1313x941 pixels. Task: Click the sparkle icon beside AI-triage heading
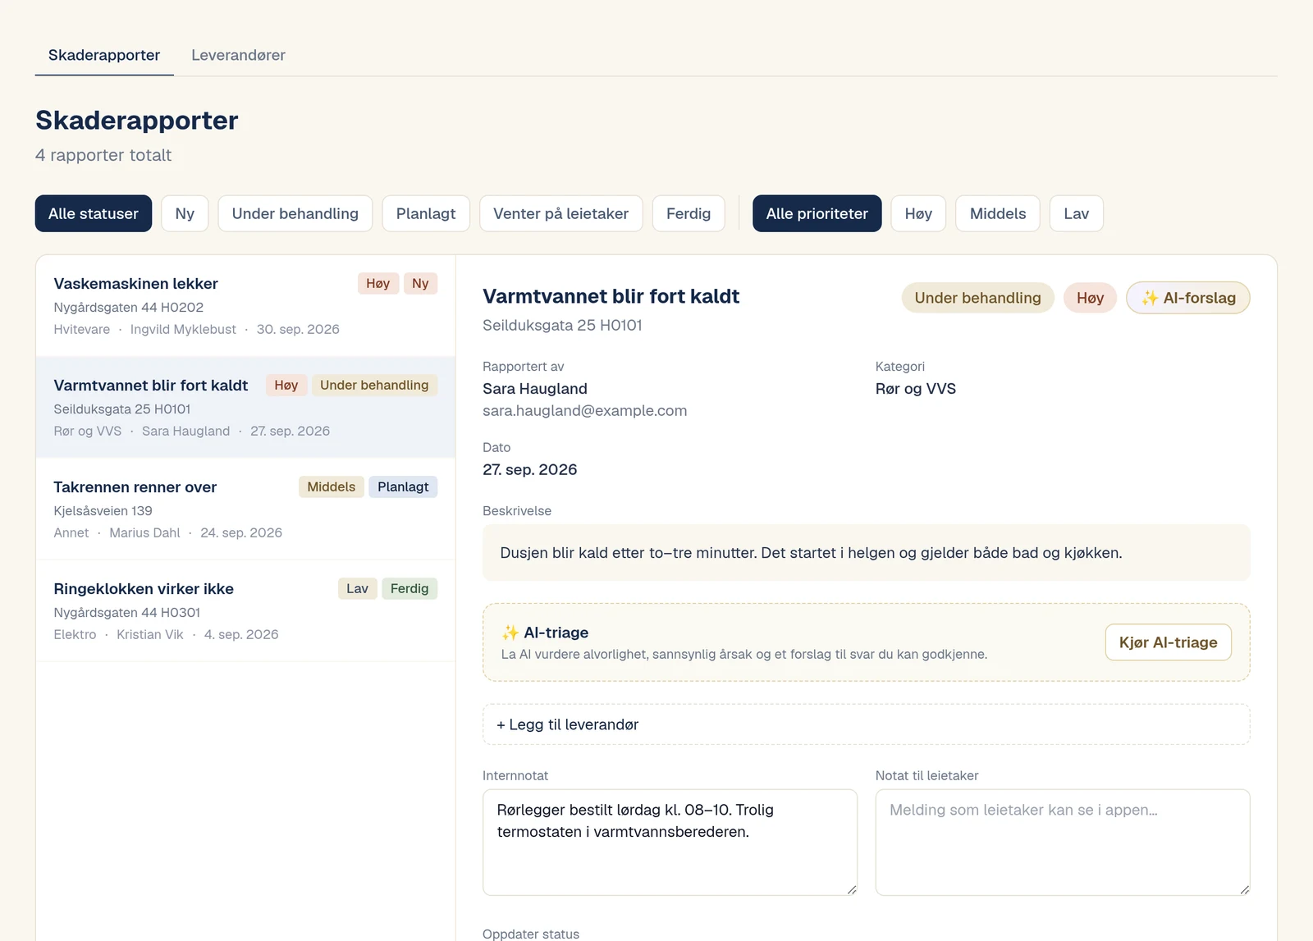pyautogui.click(x=510, y=633)
